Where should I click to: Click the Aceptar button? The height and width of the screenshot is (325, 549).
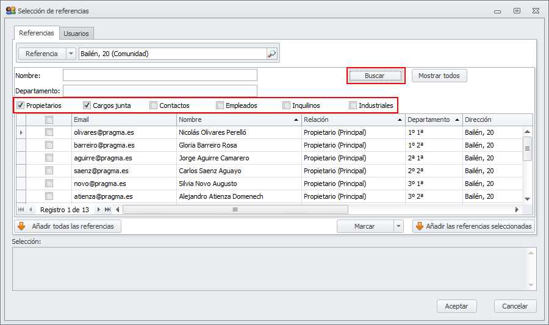456,306
